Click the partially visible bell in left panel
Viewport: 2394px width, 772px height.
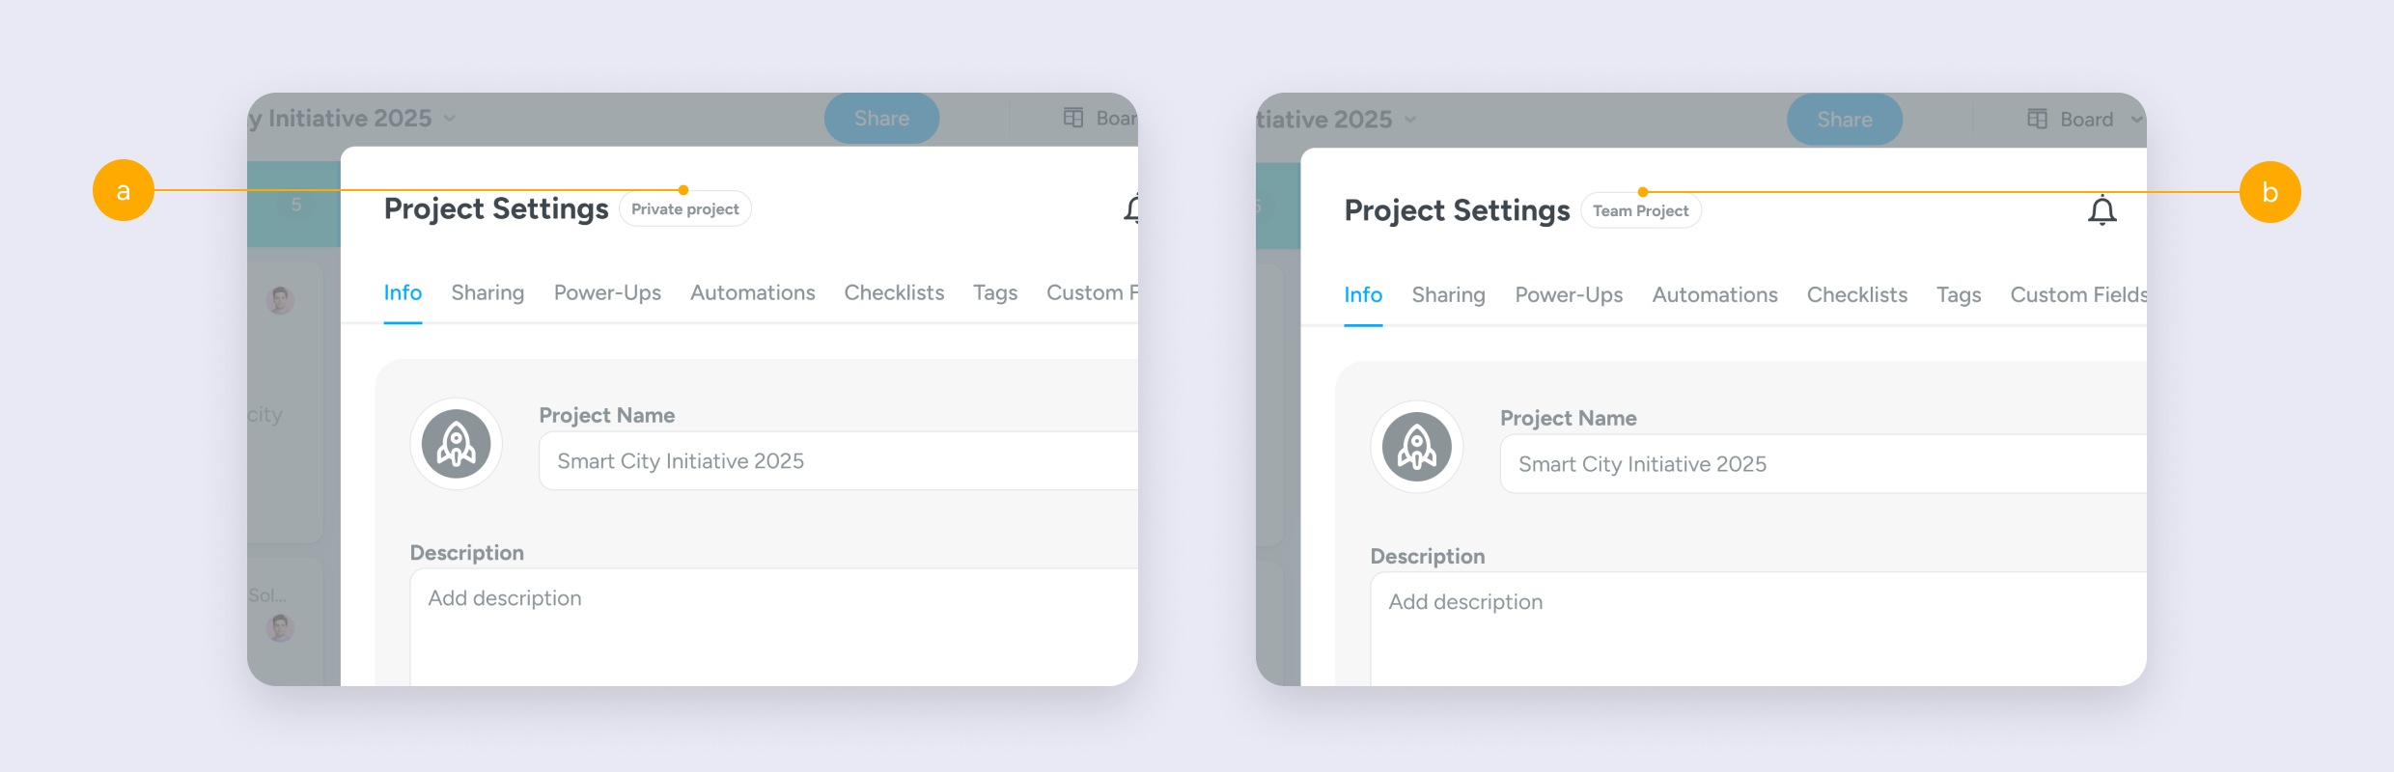pyautogui.click(x=1131, y=208)
